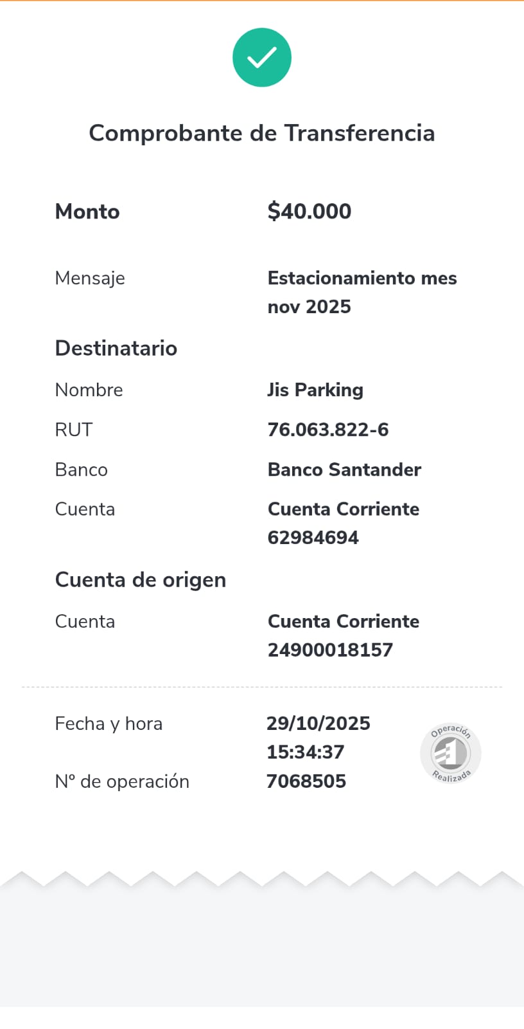Select the $40.000 amount value
Viewport: 524px width, 1029px height.
[310, 211]
